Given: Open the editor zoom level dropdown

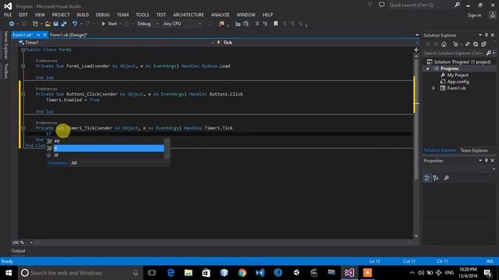Looking at the screenshot, I should click(x=31, y=243).
